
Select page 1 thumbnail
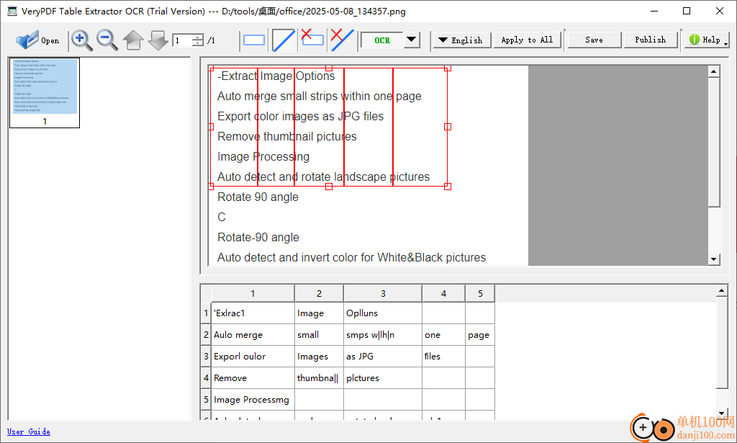(x=45, y=93)
